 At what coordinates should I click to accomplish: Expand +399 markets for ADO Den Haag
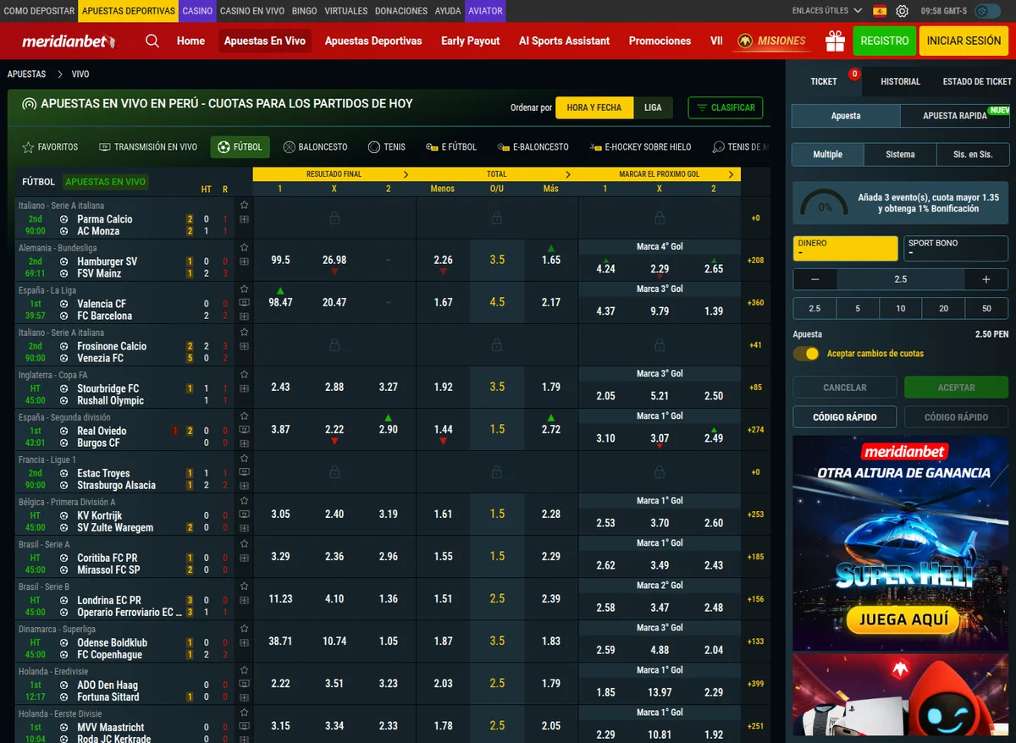click(755, 684)
